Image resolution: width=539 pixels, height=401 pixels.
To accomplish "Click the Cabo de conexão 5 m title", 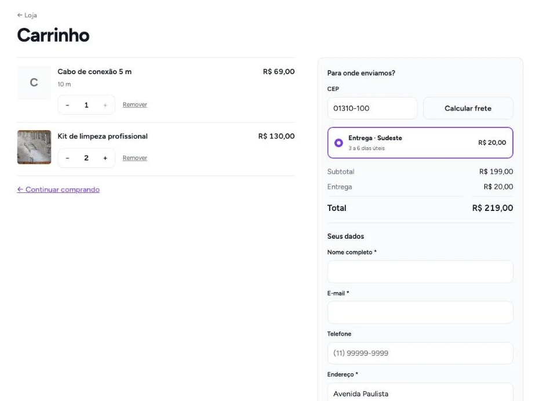I will 94,71.
